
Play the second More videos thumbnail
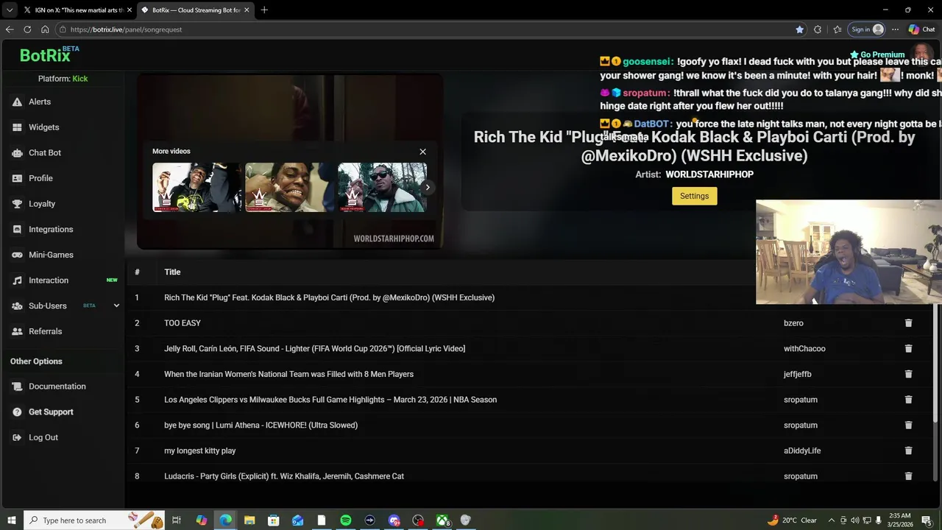[289, 187]
